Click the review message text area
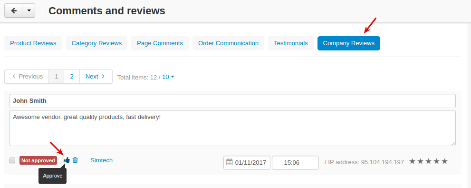This screenshot has width=471, height=188. tap(232, 128)
